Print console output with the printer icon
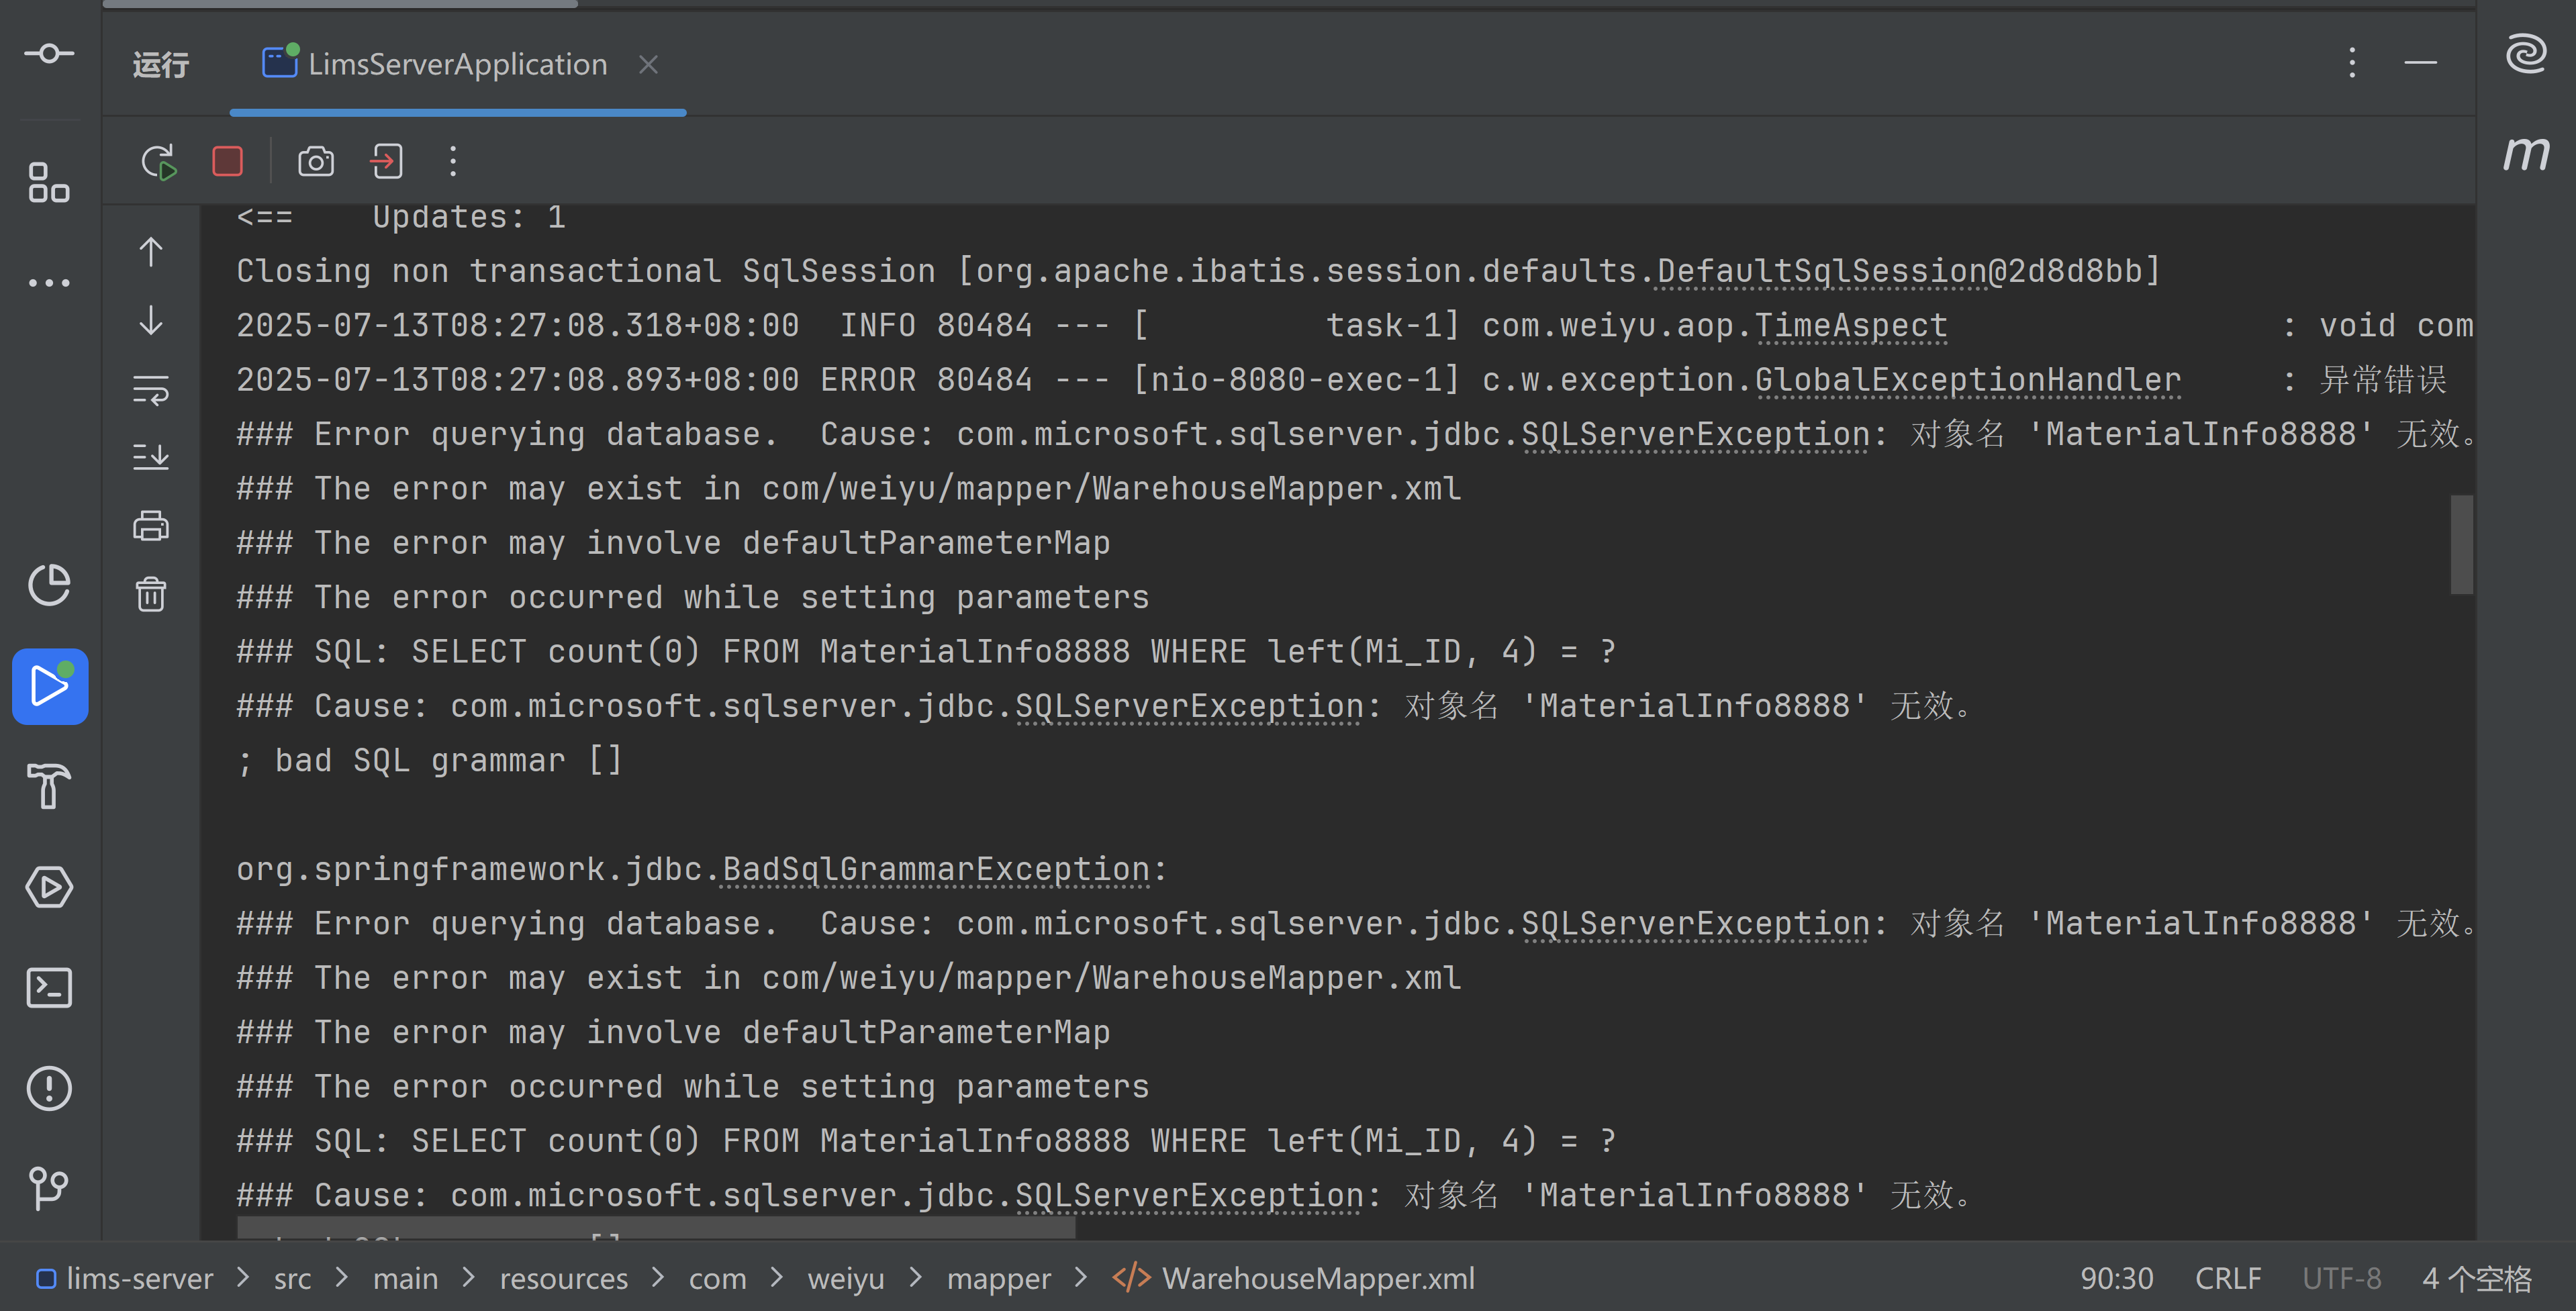The width and height of the screenshot is (2576, 1311). pyautogui.click(x=151, y=526)
